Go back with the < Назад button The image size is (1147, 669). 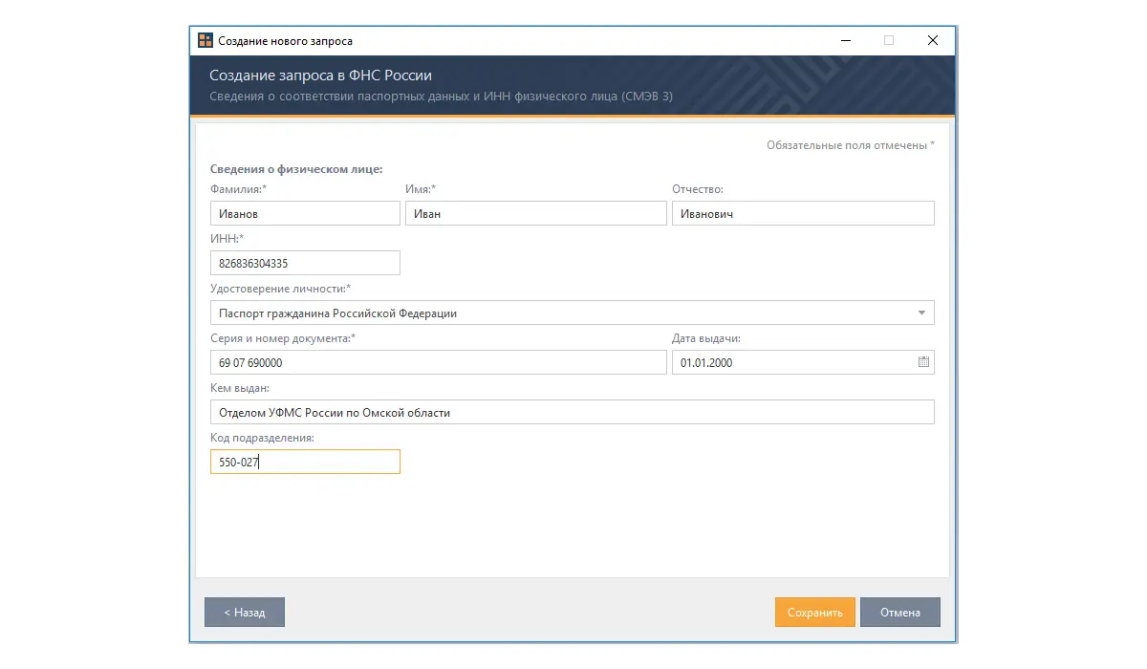tap(245, 613)
